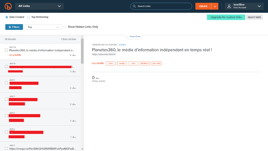This screenshot has width=268, height=151.
Task: Click the Share button
Action: (x=122, y=63)
